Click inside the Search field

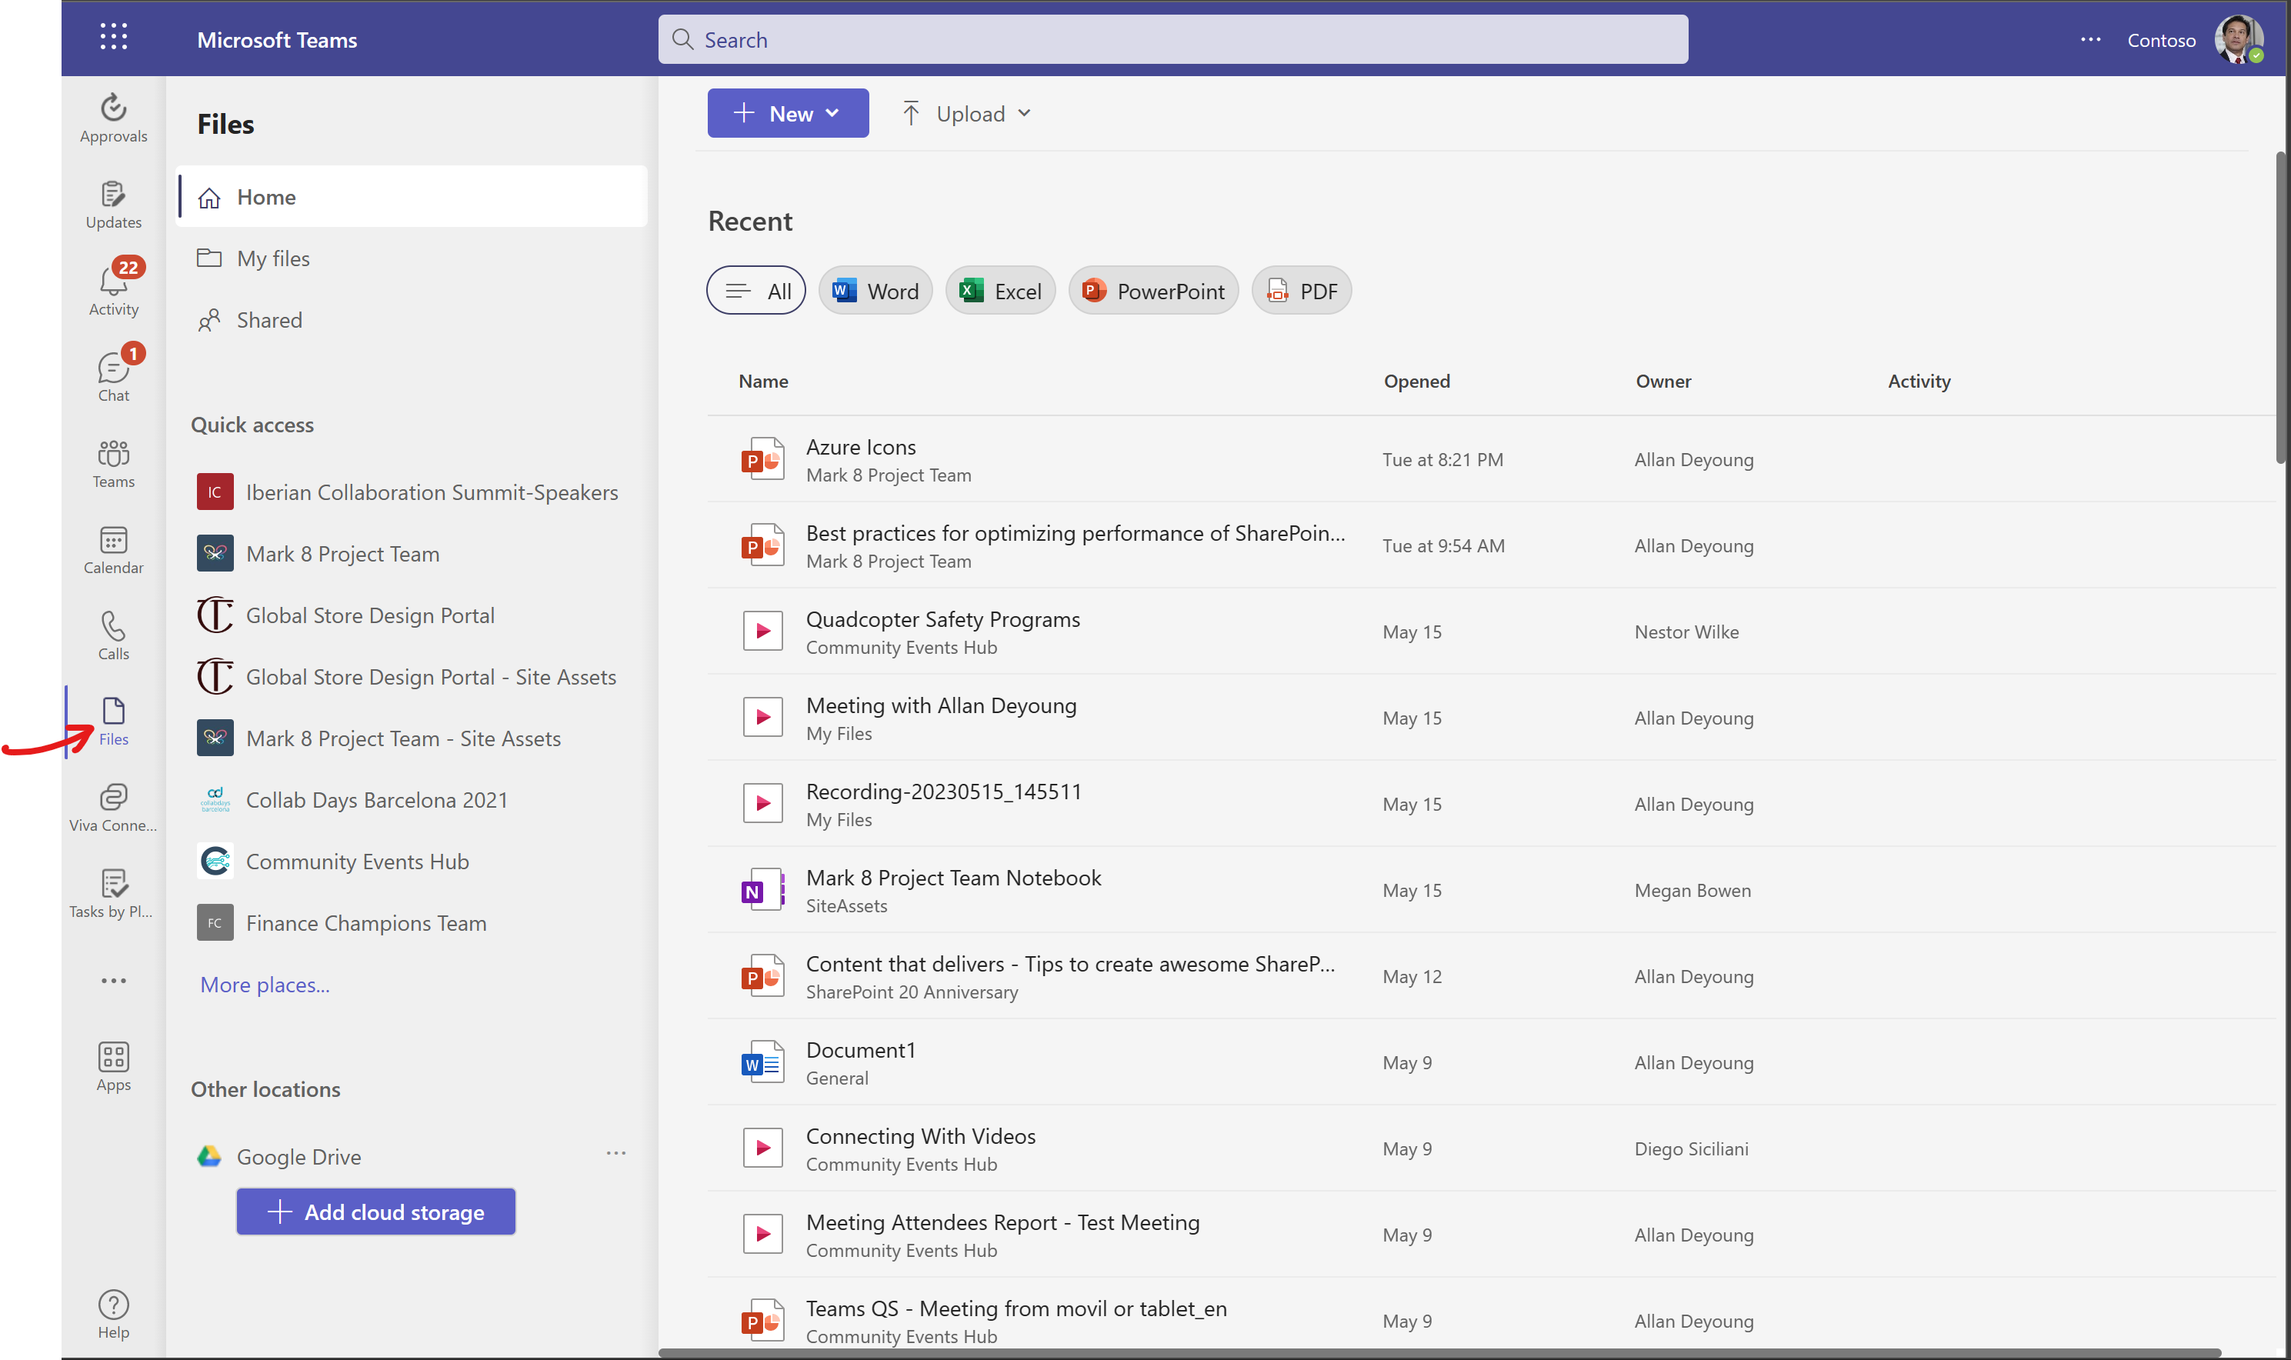(1173, 38)
